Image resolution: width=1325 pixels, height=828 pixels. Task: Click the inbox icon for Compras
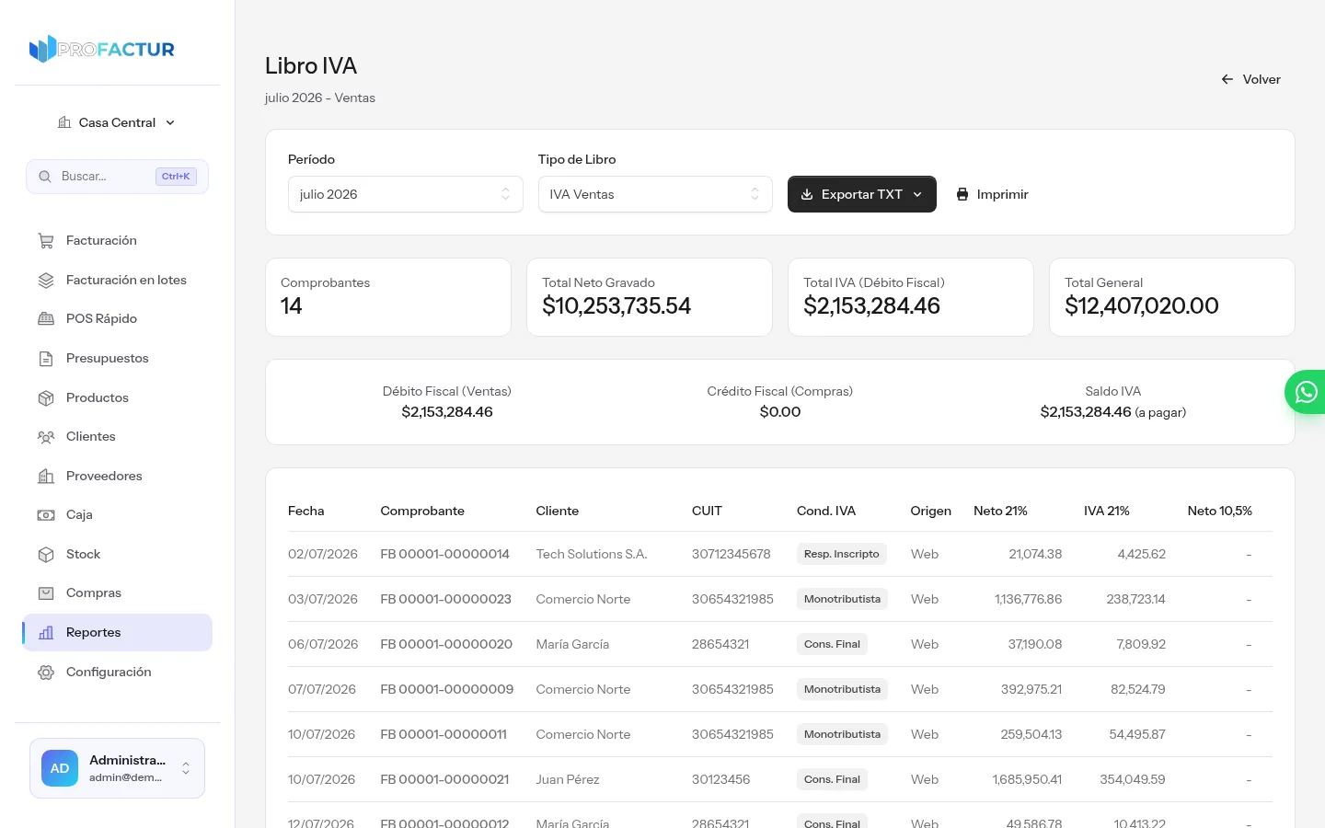pos(46,593)
